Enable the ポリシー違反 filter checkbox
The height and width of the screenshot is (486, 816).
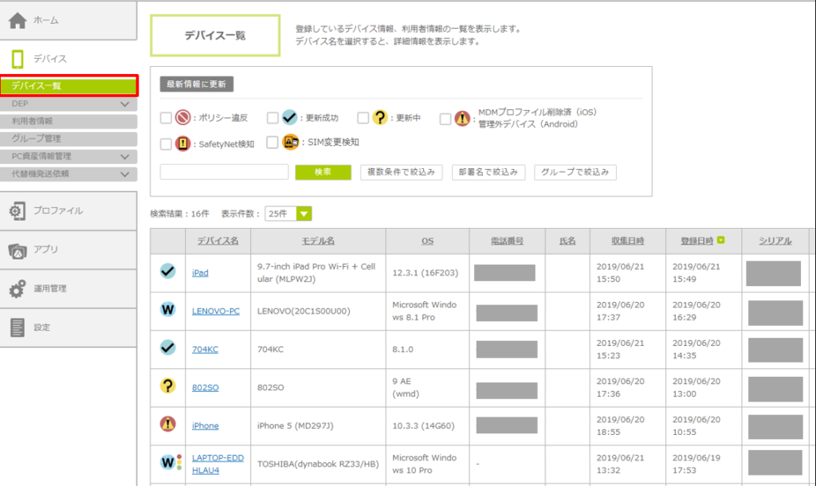[x=166, y=118]
